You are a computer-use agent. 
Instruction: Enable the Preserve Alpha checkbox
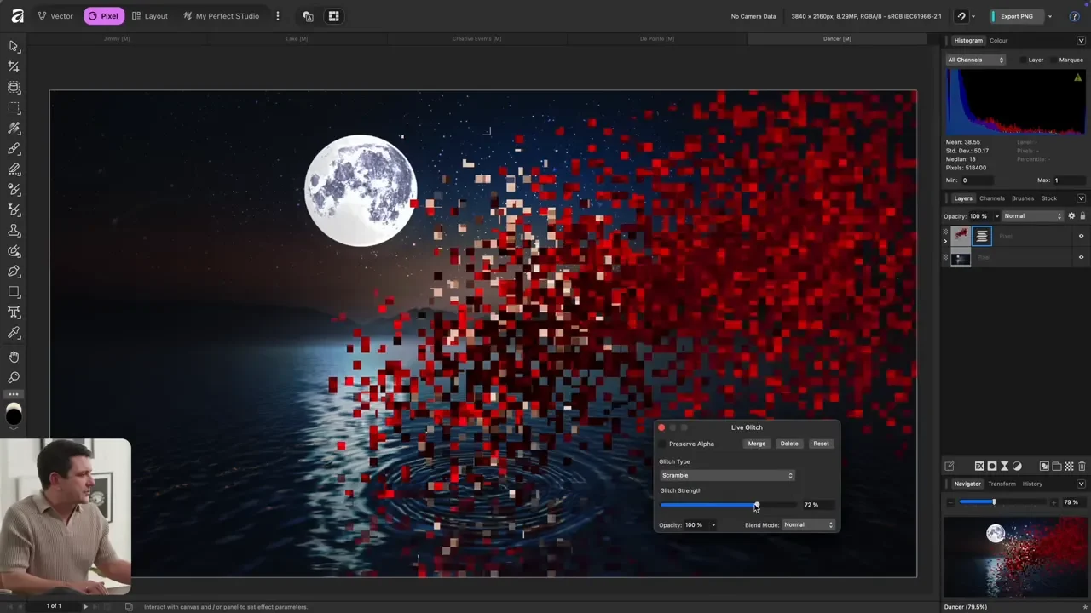[663, 444]
